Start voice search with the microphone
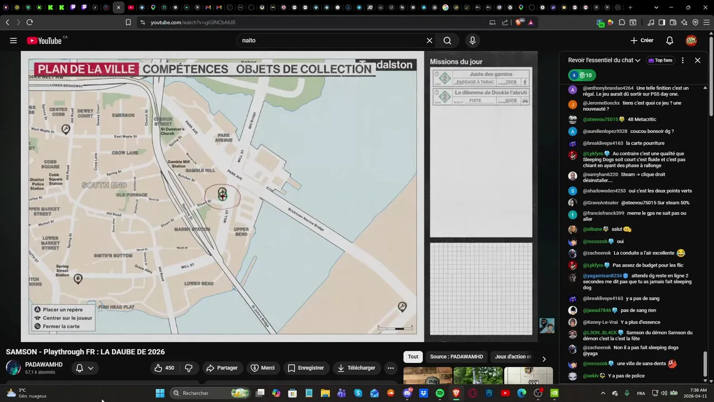 pyautogui.click(x=472, y=41)
